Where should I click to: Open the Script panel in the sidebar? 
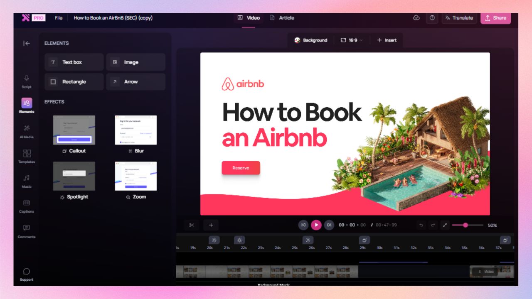click(27, 81)
